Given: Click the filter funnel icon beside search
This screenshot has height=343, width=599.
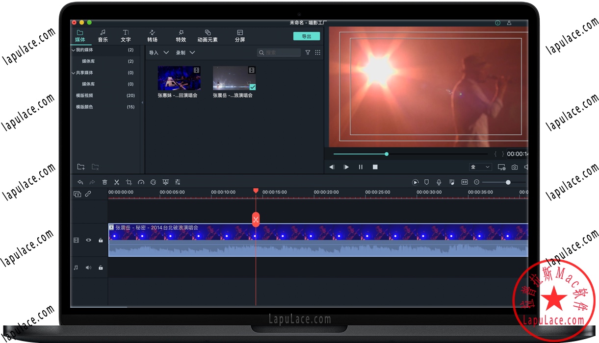Looking at the screenshot, I should [x=308, y=52].
